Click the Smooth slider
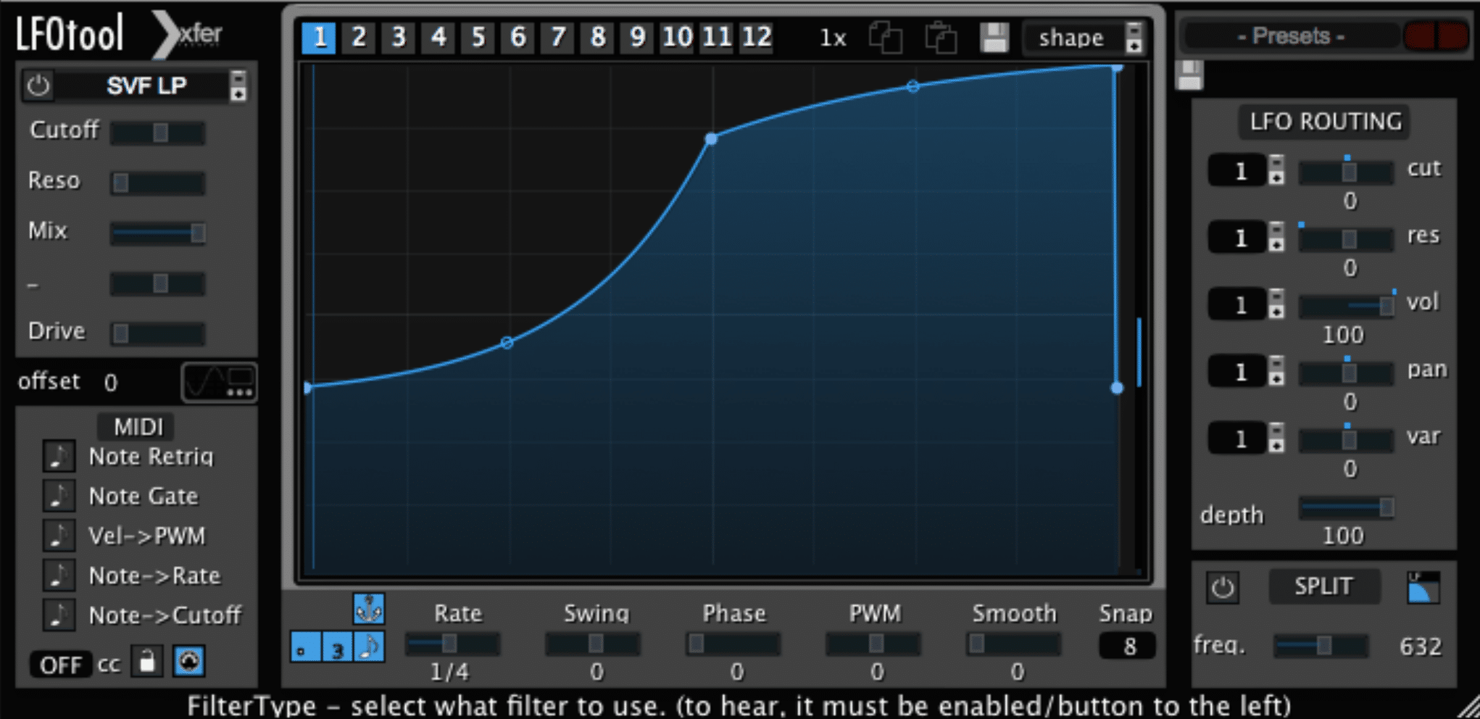The width and height of the screenshot is (1480, 719). click(x=1014, y=644)
